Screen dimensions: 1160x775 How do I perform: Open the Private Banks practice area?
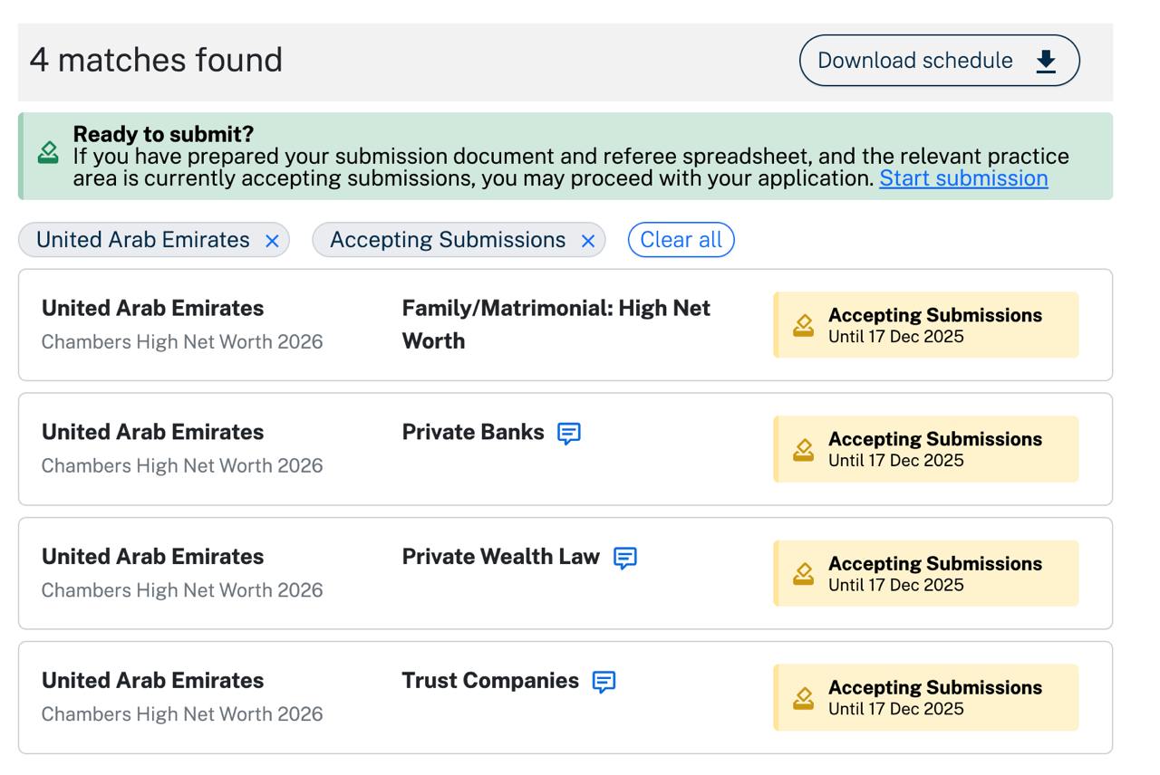pyautogui.click(x=472, y=433)
